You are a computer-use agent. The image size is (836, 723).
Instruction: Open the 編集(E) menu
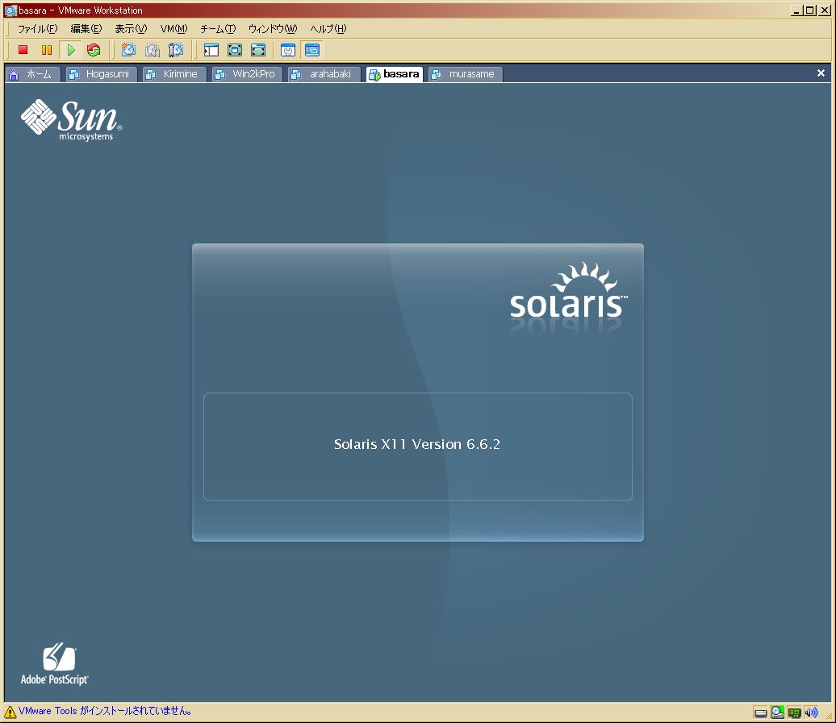86,29
